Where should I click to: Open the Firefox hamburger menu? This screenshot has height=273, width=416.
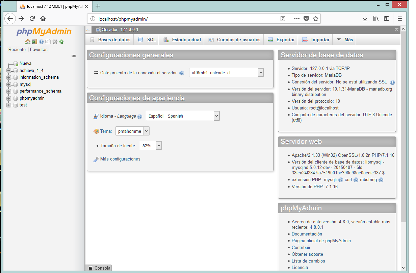pos(400,19)
